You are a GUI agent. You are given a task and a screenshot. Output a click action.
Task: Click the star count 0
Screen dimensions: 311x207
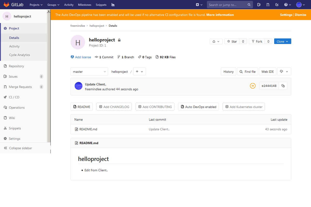click(x=243, y=41)
